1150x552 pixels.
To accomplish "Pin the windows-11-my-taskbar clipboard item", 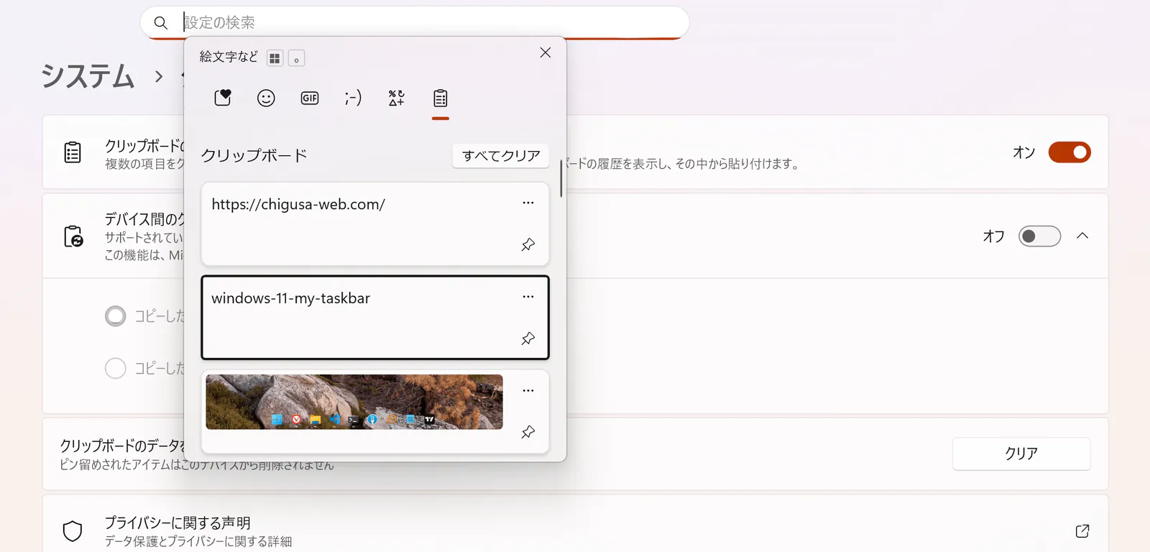I will (528, 338).
